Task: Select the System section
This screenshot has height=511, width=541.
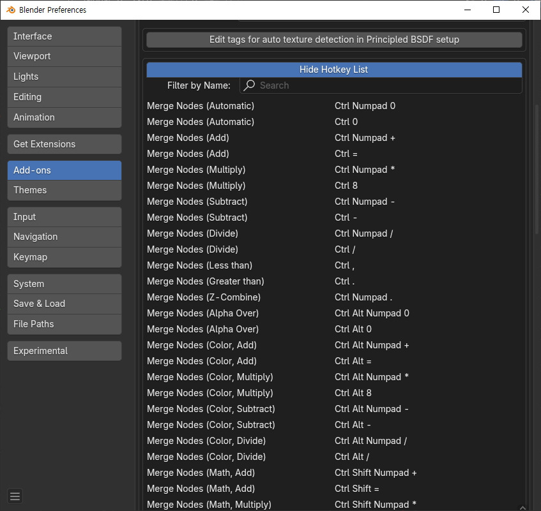Action: click(65, 284)
